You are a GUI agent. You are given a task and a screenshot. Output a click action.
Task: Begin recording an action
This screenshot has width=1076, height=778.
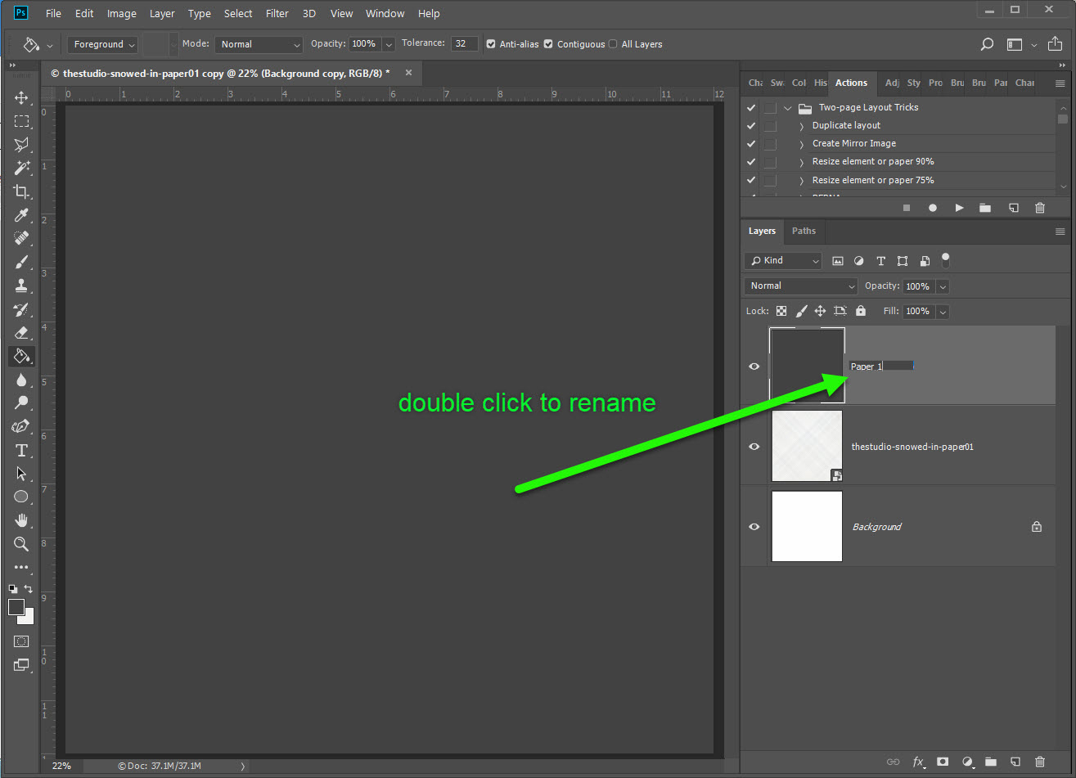click(933, 209)
